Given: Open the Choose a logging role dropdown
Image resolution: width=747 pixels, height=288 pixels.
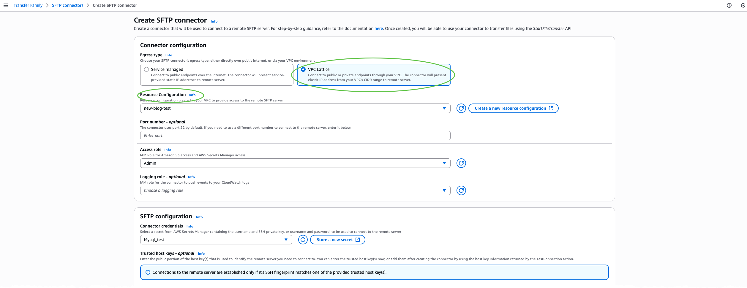Looking at the screenshot, I should click(x=295, y=190).
